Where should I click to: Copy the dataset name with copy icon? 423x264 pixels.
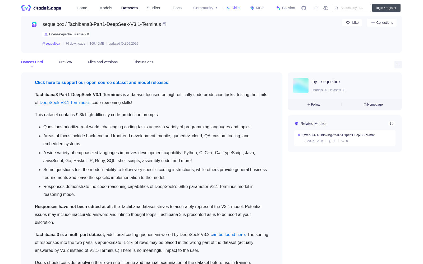pos(164,24)
